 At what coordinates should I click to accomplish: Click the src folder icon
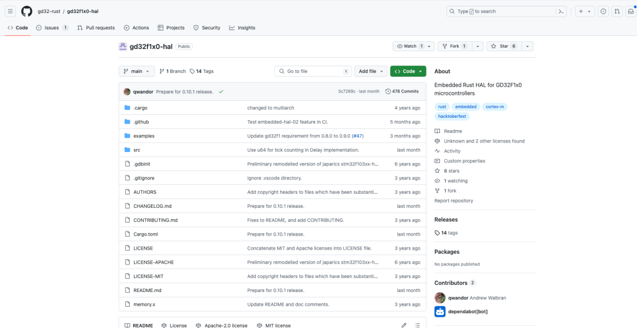click(127, 150)
